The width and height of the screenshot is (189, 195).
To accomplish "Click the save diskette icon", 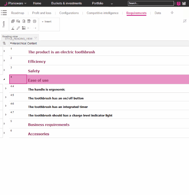I will [x=184, y=3].
